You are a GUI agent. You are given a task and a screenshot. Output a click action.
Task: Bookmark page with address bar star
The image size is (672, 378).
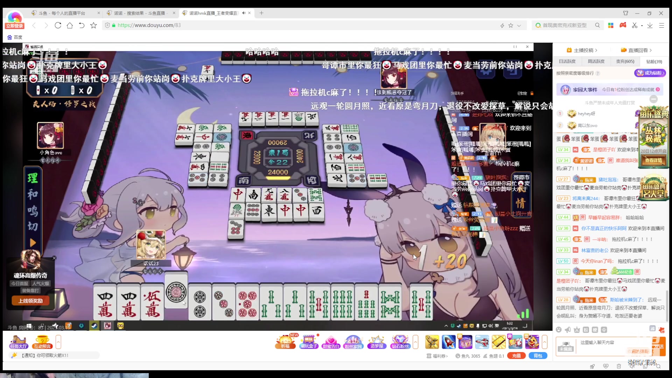pos(511,25)
